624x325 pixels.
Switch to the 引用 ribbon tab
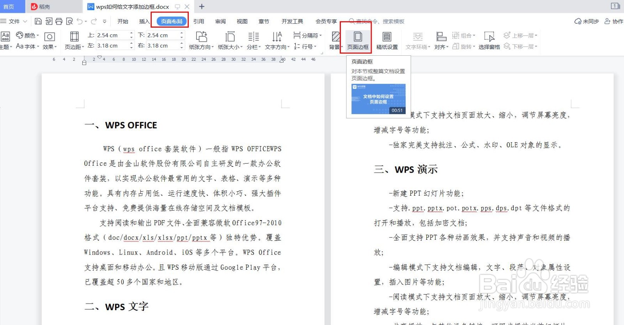[199, 21]
